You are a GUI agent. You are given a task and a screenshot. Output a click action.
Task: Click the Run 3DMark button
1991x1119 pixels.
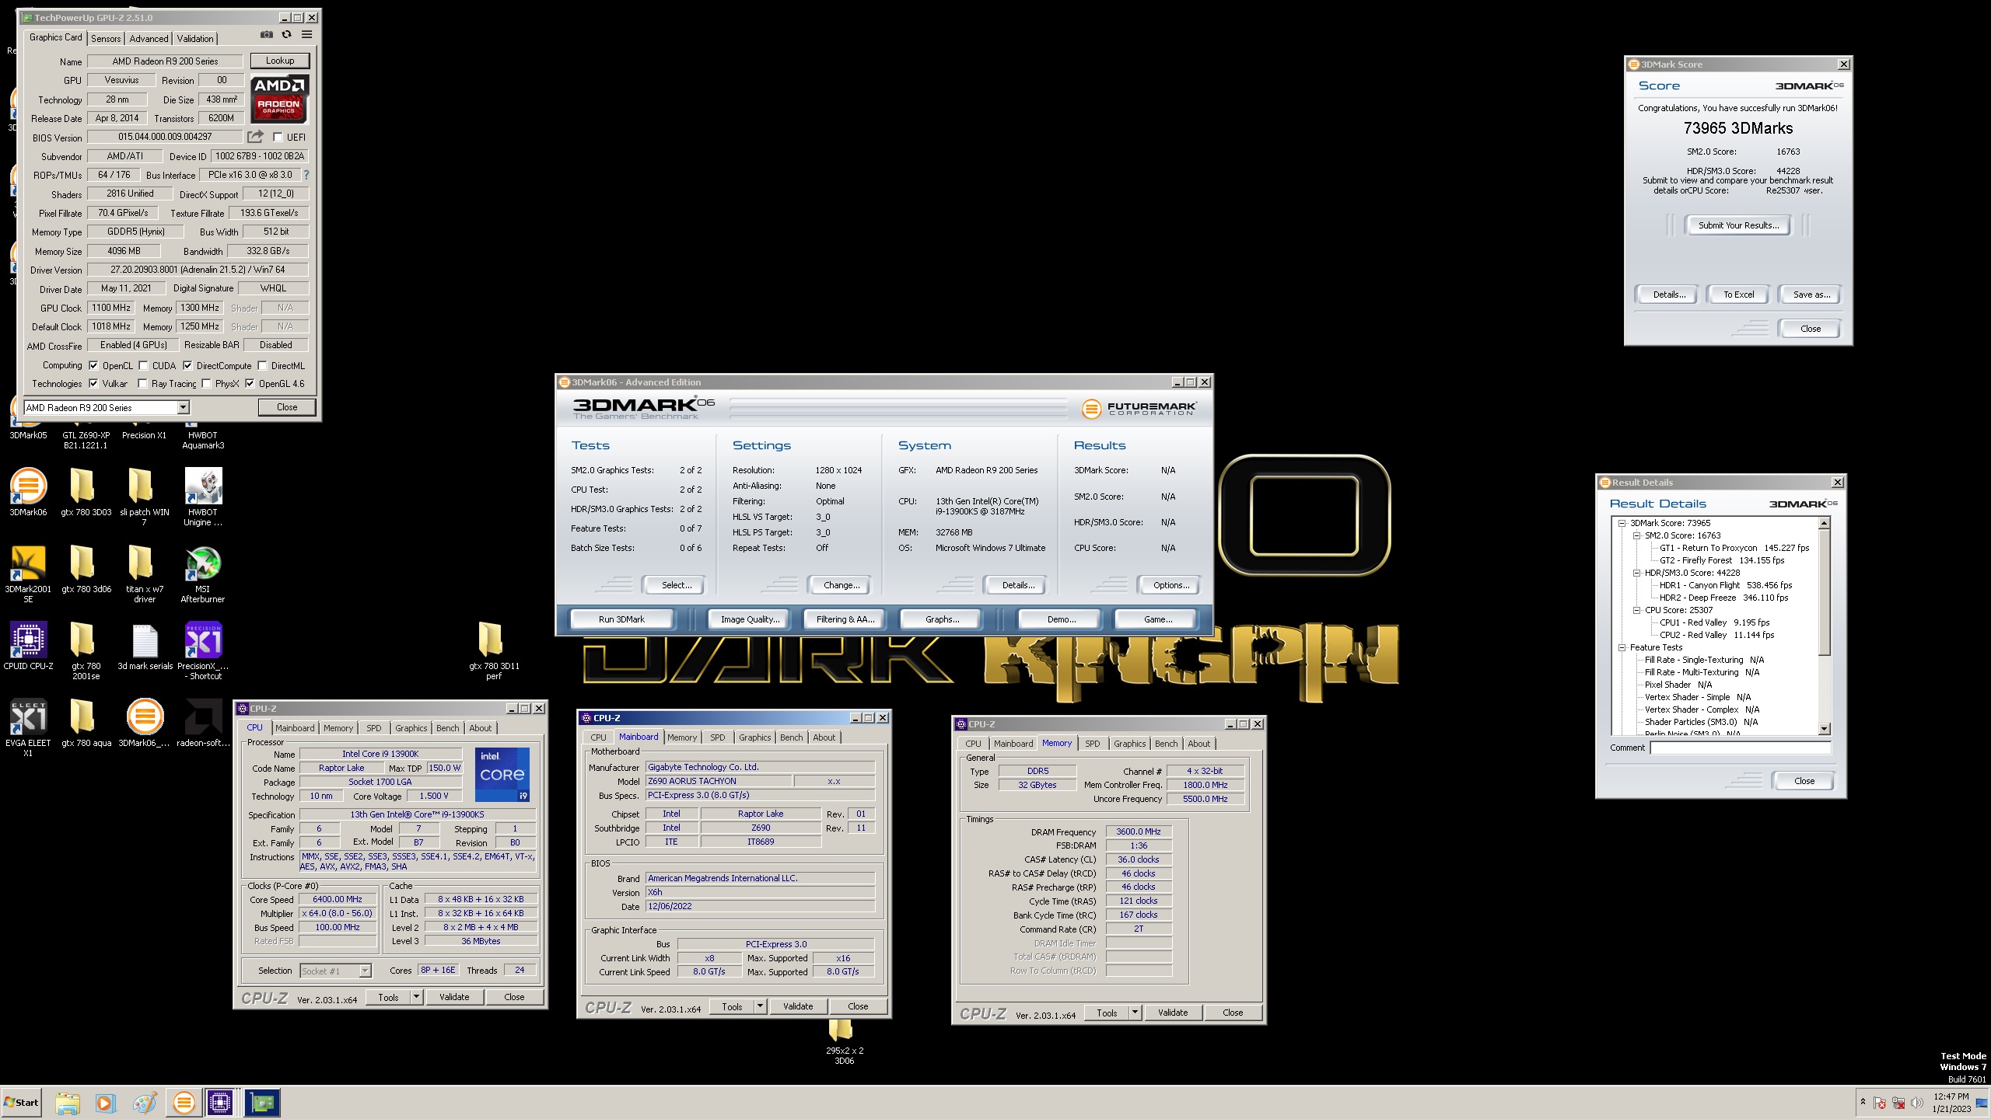[x=621, y=619]
